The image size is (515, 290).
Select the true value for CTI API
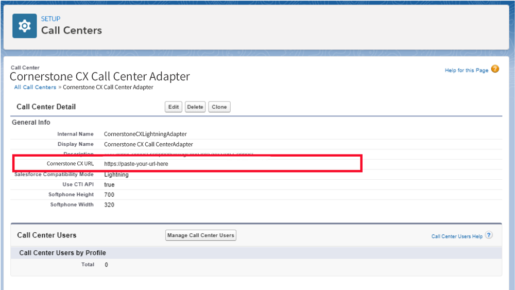109,184
